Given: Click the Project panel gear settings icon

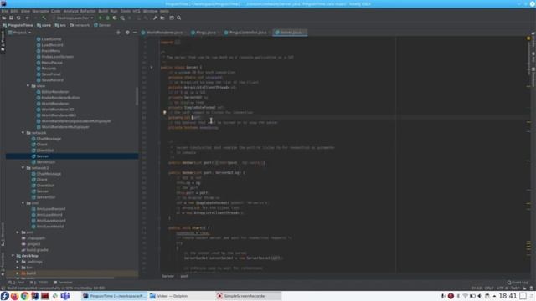Looking at the screenshot, I should (x=127, y=33).
